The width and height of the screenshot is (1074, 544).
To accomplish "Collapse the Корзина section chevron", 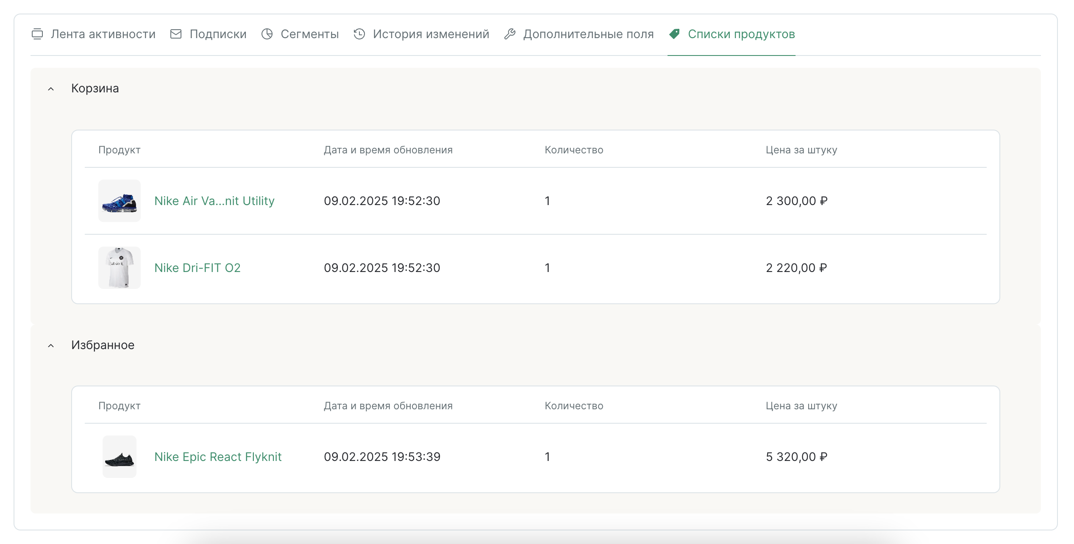I will tap(51, 89).
